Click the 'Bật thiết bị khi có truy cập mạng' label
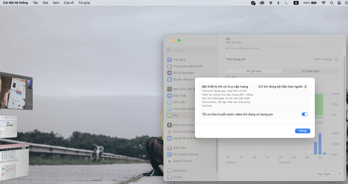The width and height of the screenshot is (348, 184). pyautogui.click(x=225, y=87)
